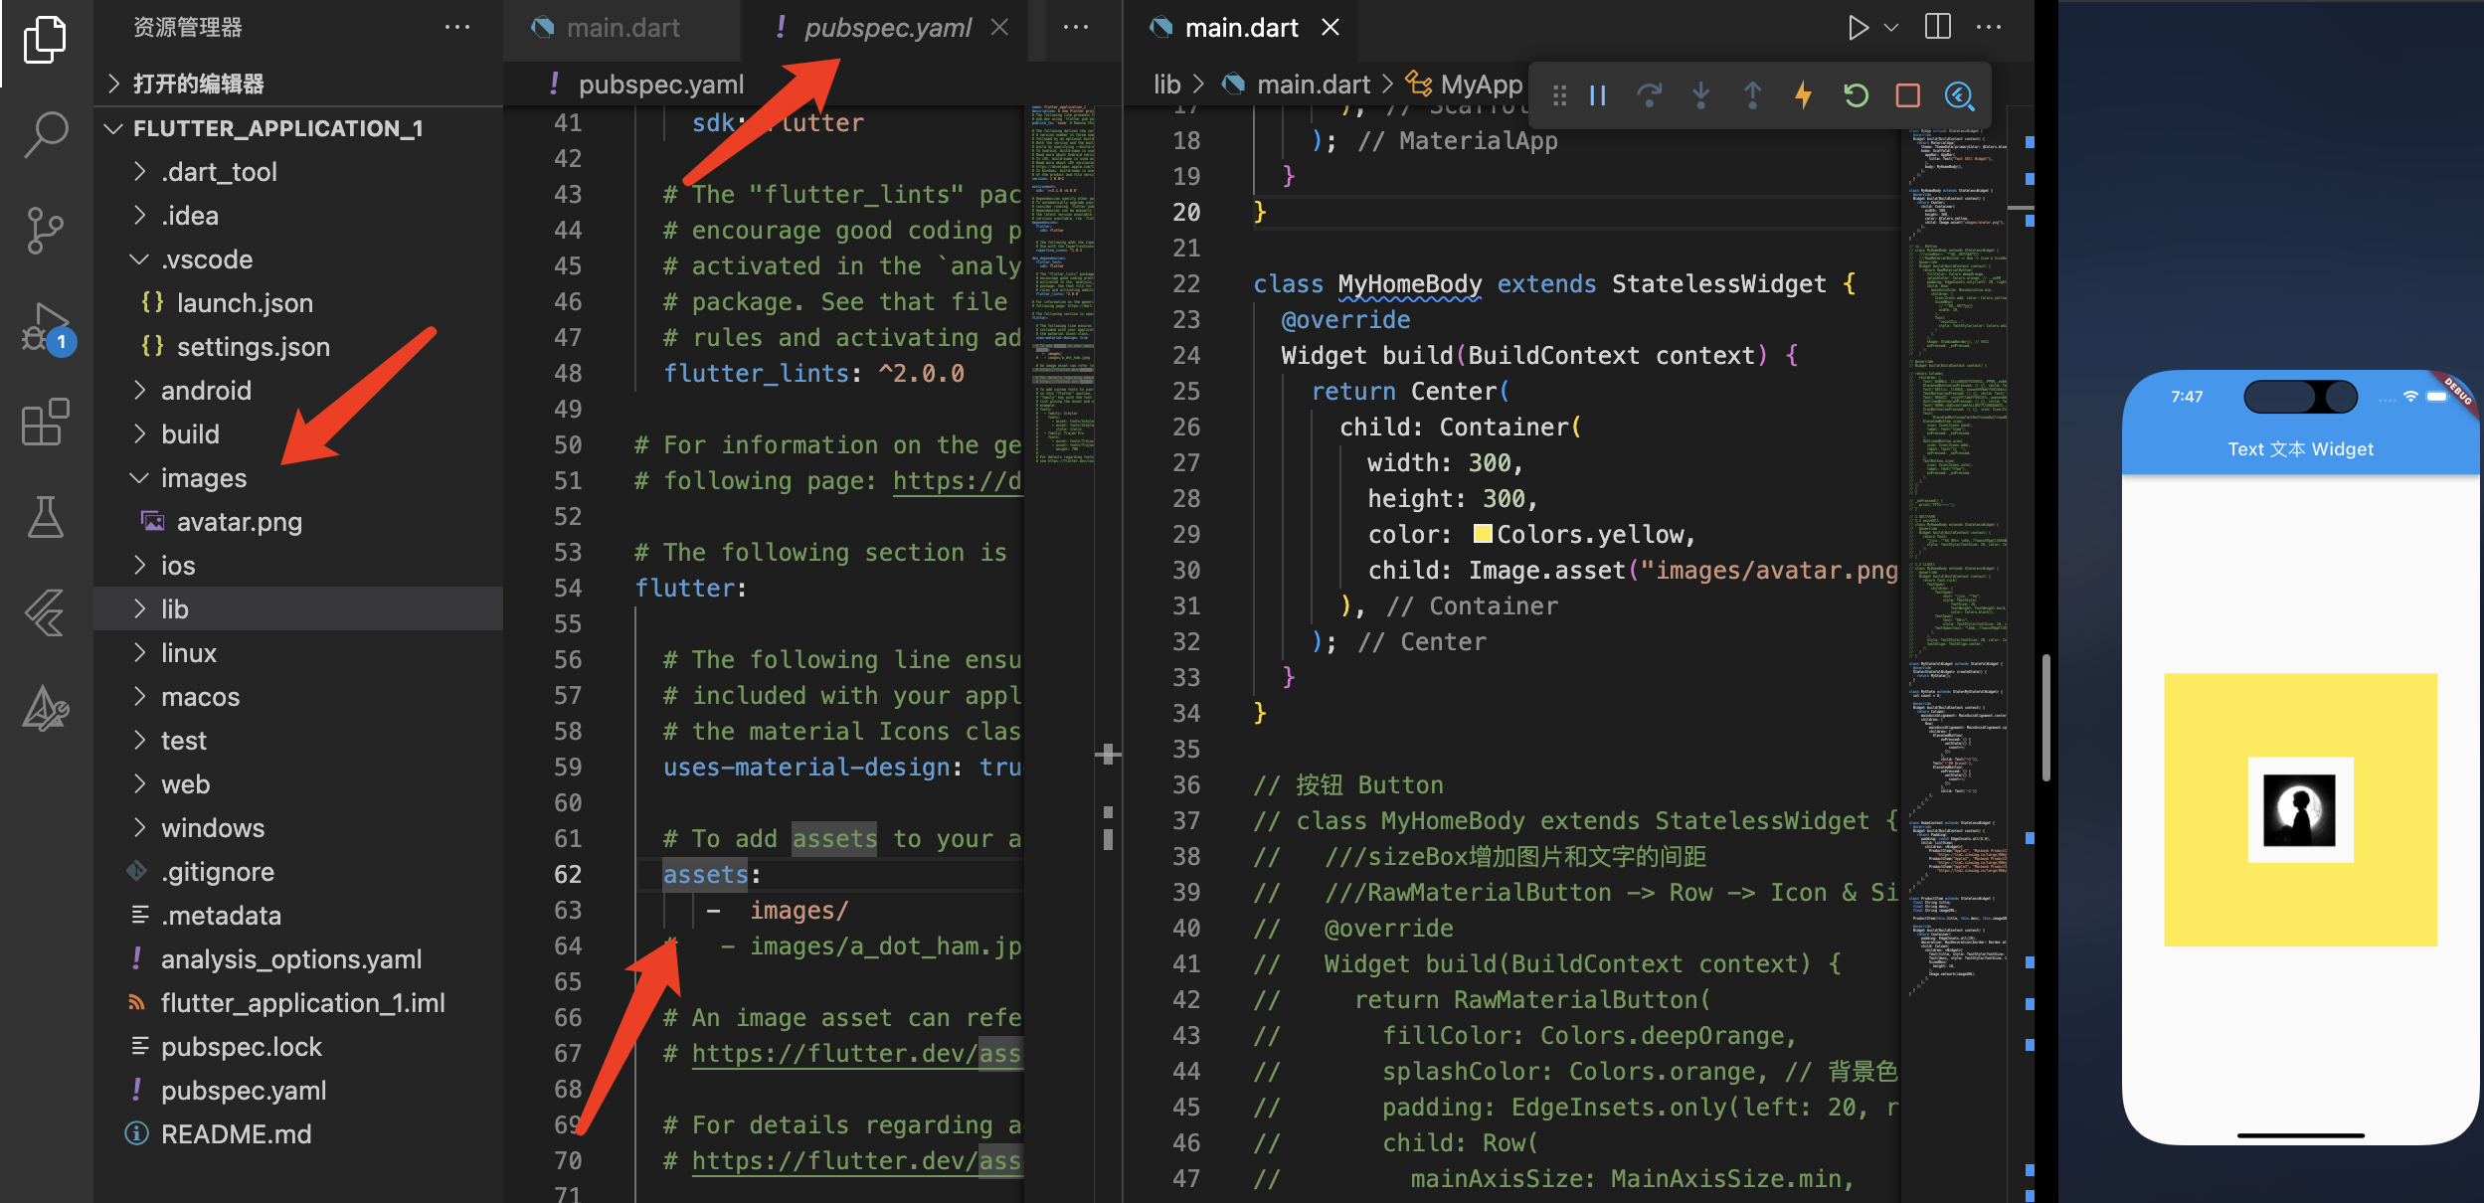Click the Colors.yellow color swatch
Image resolution: width=2484 pixels, height=1203 pixels.
click(1482, 534)
